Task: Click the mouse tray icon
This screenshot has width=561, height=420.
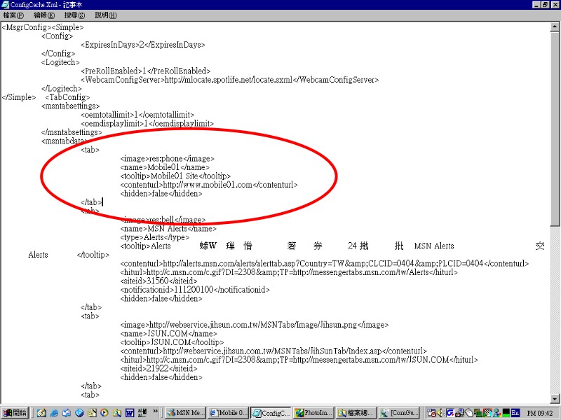Action: (468, 413)
